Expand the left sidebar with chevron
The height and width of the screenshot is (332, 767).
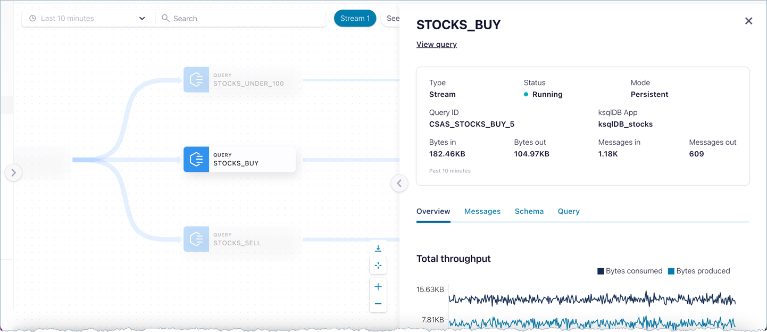coord(13,172)
